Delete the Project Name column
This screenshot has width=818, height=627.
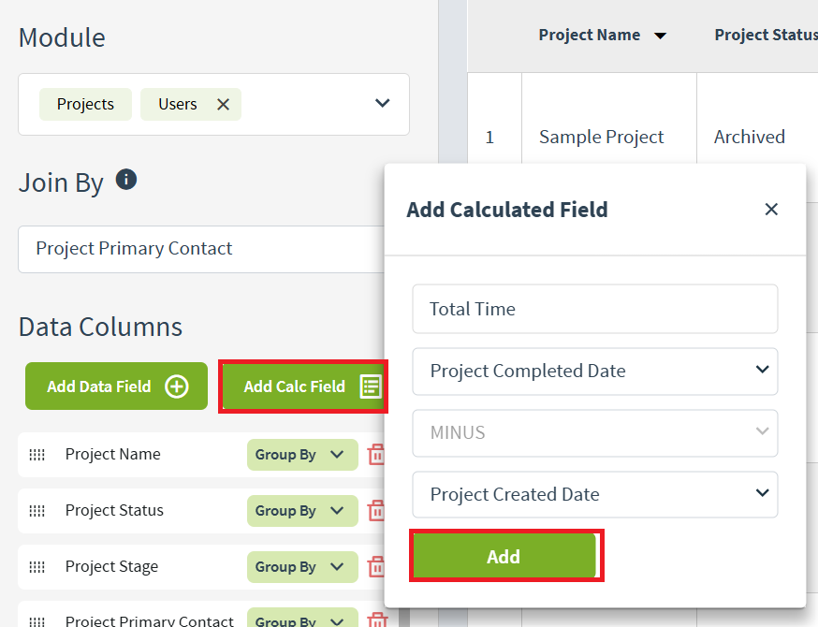pos(376,455)
